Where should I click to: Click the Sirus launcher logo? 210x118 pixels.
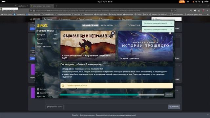pyautogui.click(x=42, y=26)
